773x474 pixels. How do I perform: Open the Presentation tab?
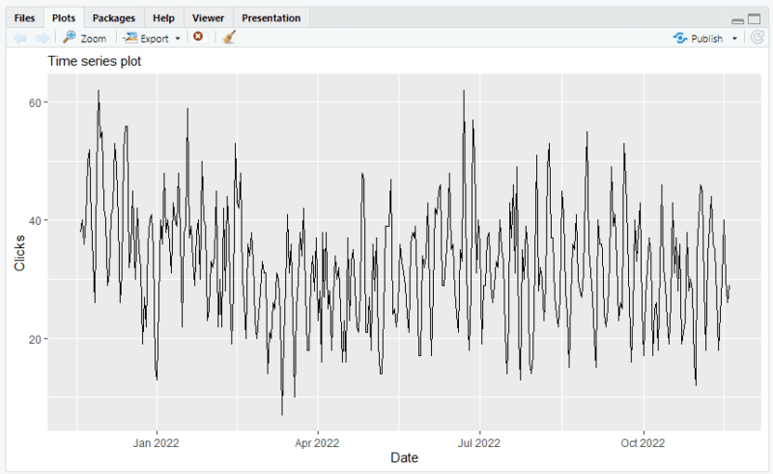pos(271,17)
